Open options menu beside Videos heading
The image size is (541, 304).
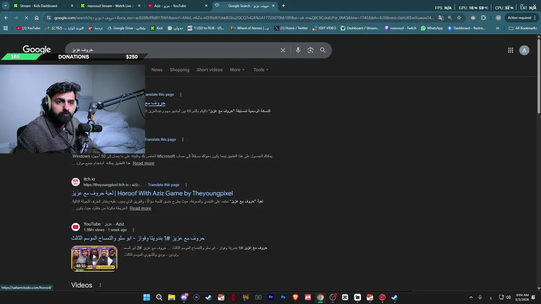click(x=100, y=285)
